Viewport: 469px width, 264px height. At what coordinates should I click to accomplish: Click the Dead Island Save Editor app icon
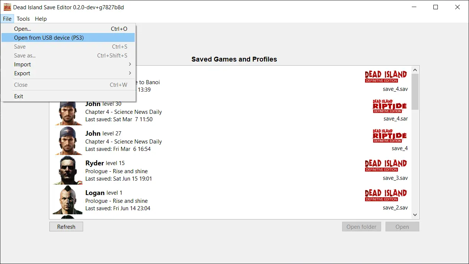coord(7,7)
